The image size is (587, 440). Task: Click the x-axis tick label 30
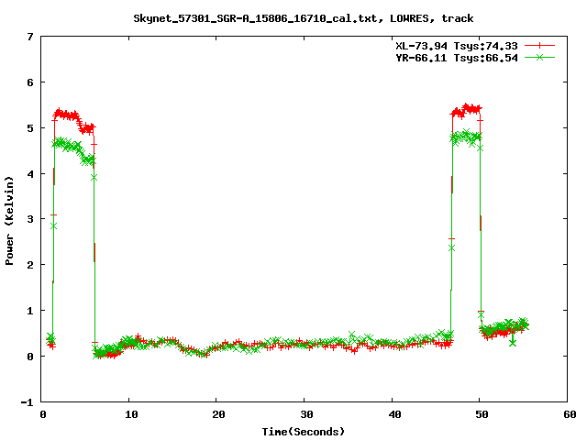pos(306,414)
